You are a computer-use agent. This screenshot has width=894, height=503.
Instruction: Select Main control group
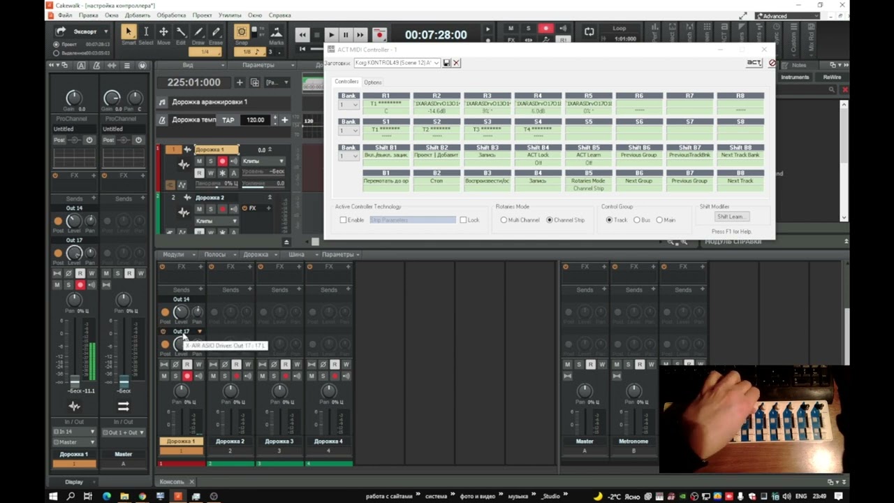coord(659,220)
